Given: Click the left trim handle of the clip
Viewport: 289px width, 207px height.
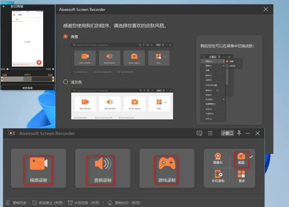Looking at the screenshot, I should point(2,79).
